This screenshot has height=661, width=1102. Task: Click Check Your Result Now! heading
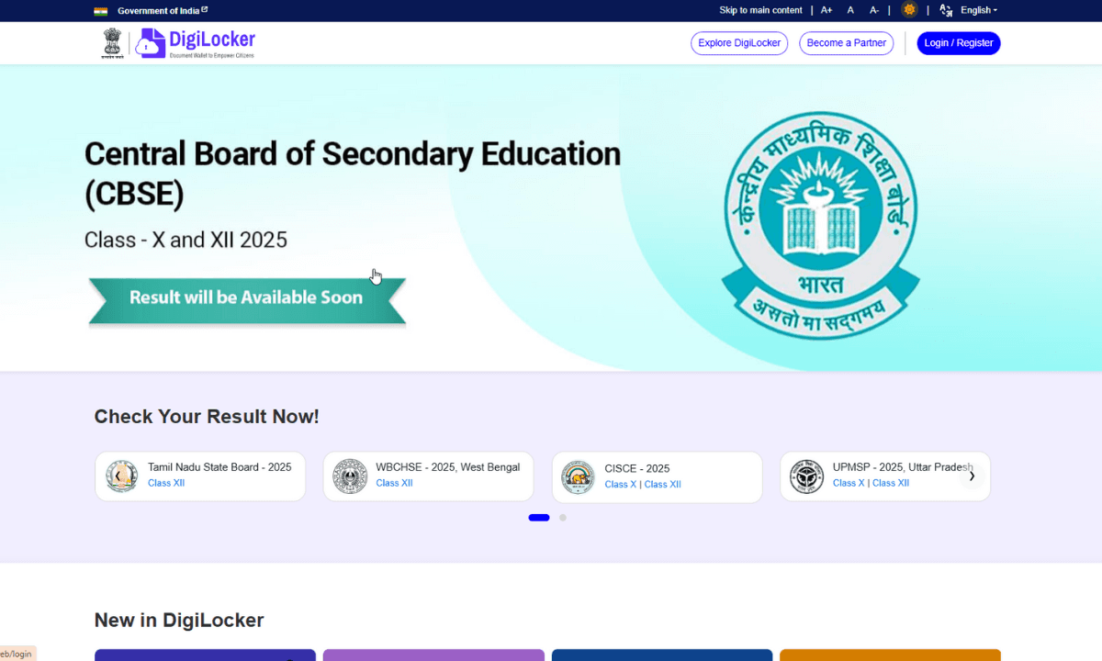[x=207, y=417]
